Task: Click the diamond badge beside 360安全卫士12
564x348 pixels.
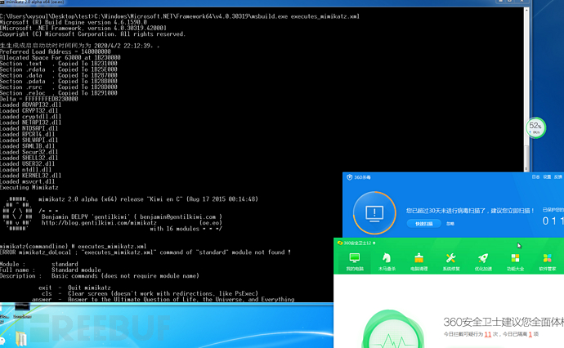Action: pyautogui.click(x=374, y=243)
